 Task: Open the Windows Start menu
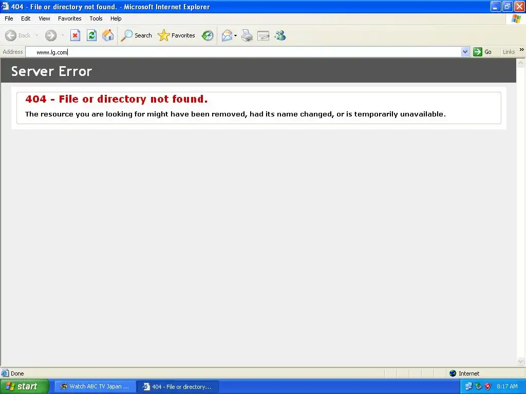(x=24, y=387)
